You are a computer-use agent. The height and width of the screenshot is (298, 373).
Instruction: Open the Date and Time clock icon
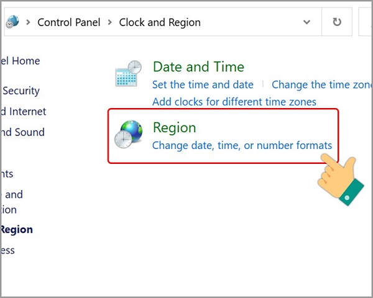click(x=129, y=74)
